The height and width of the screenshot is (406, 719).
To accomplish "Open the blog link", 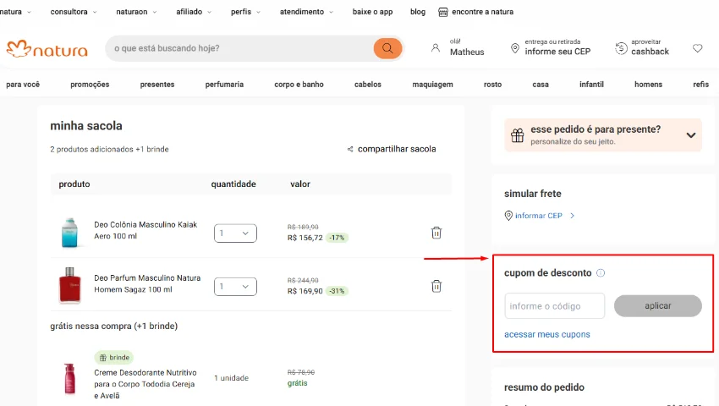I will [x=418, y=12].
